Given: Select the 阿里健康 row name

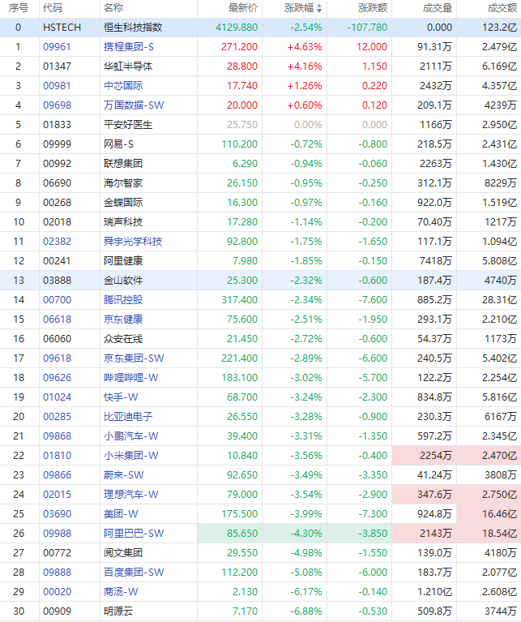Looking at the screenshot, I should point(123,260).
